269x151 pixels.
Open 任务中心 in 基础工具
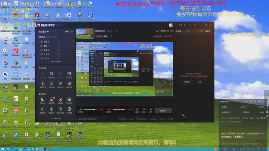[43, 101]
